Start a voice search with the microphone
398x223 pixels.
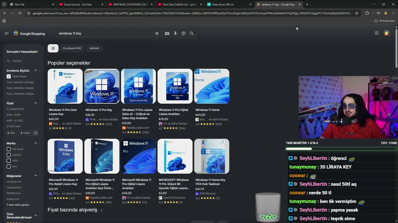pos(175,33)
